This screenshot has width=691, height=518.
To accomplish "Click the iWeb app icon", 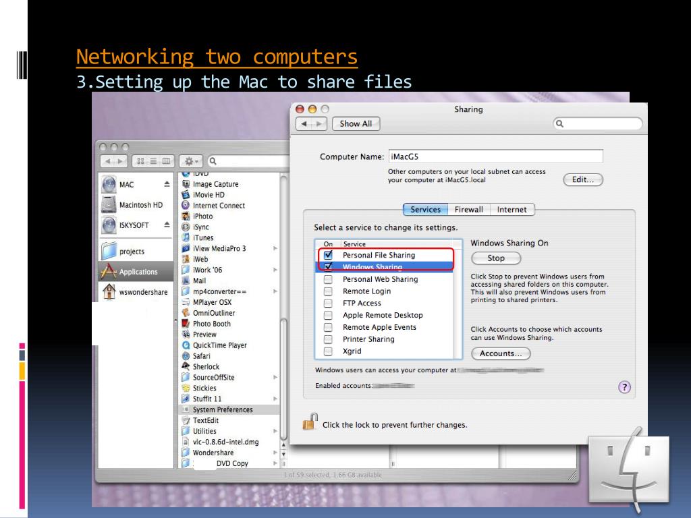I will [186, 259].
